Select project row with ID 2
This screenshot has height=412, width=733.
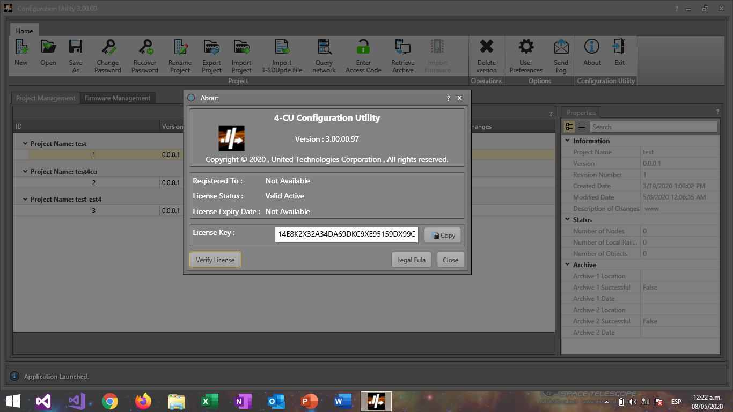click(284, 183)
